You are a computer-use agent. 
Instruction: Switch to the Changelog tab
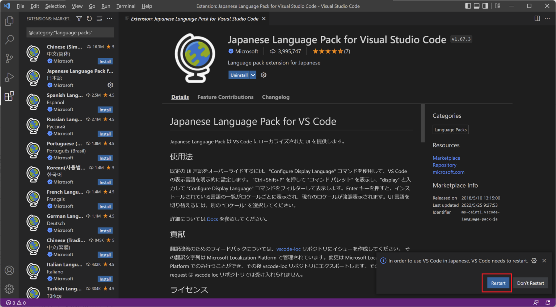click(x=275, y=97)
